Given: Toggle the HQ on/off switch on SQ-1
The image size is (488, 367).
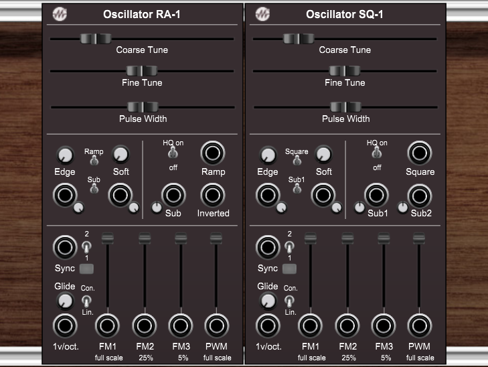Looking at the screenshot, I should click(377, 153).
